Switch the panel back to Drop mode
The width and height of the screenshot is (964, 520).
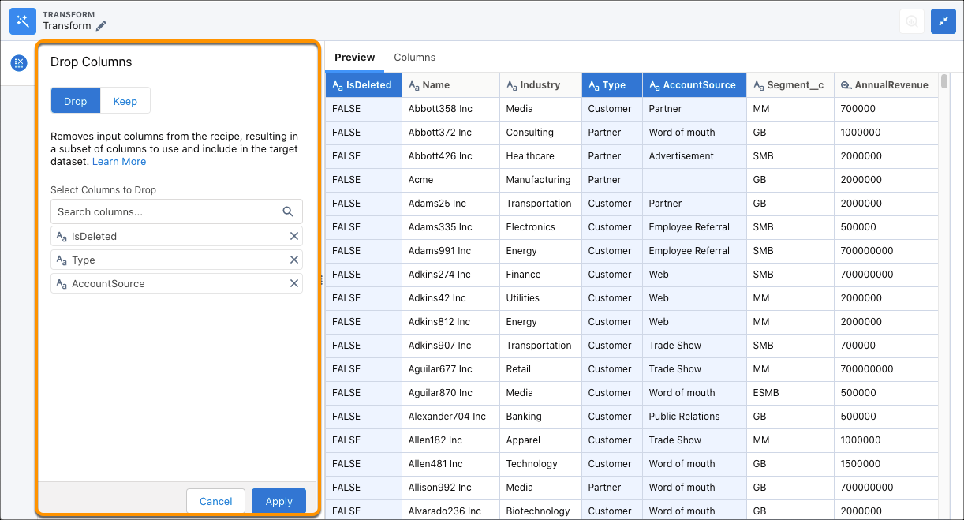click(x=75, y=100)
